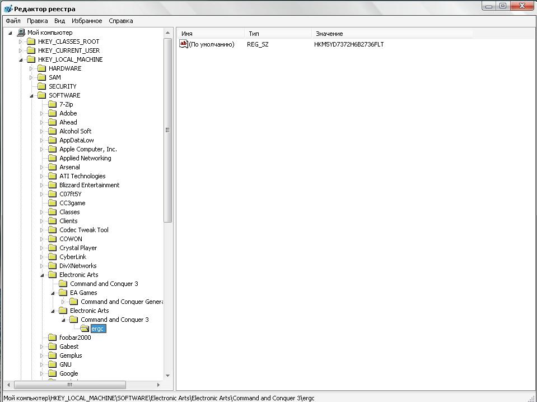Viewport: 537px width, 402px height.
Task: Click the SAM folder icon
Action: point(42,77)
